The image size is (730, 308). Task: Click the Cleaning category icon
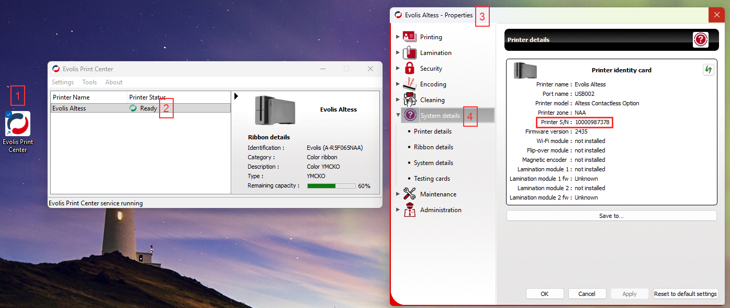(410, 100)
